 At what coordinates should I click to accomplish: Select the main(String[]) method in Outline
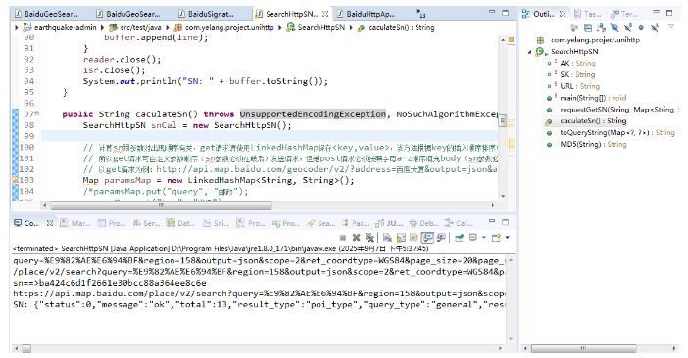coord(593,98)
